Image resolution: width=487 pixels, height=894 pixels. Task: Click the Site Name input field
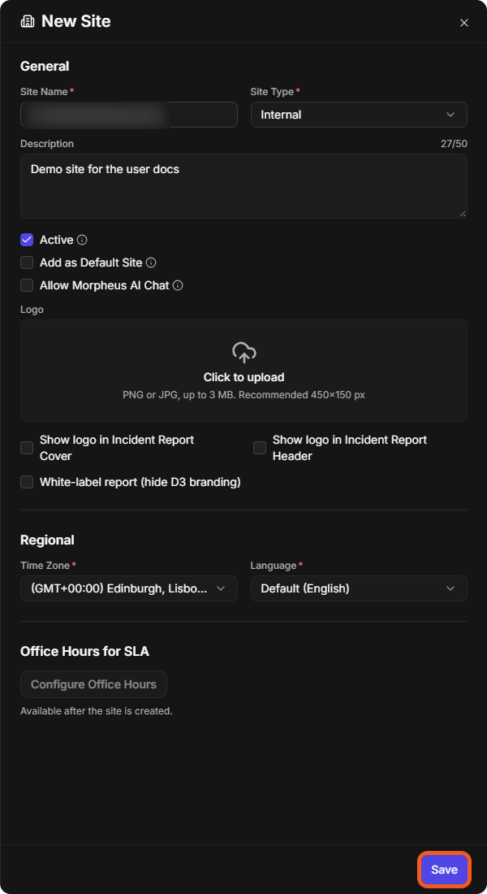point(129,115)
